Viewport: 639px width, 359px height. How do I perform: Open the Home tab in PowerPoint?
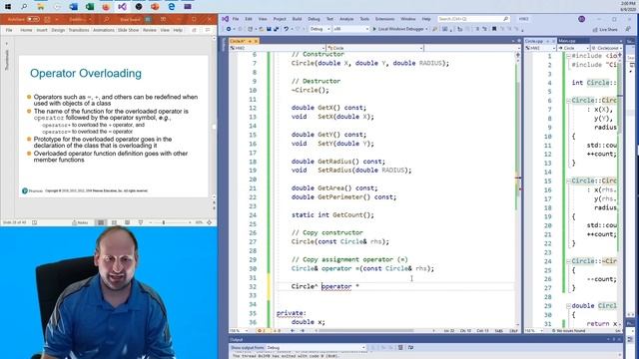(26, 30)
